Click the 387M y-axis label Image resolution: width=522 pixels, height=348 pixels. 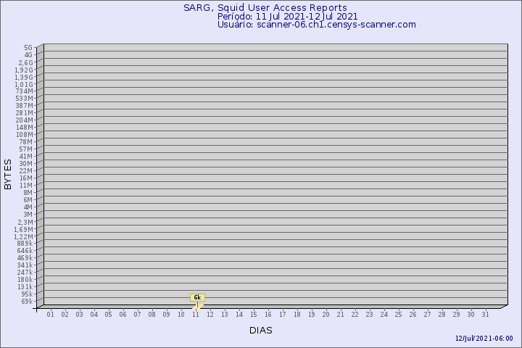pyautogui.click(x=25, y=106)
